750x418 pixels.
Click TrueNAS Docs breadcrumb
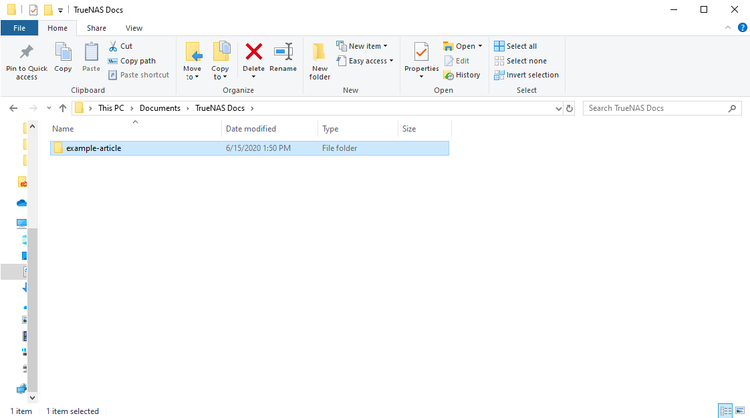point(219,108)
